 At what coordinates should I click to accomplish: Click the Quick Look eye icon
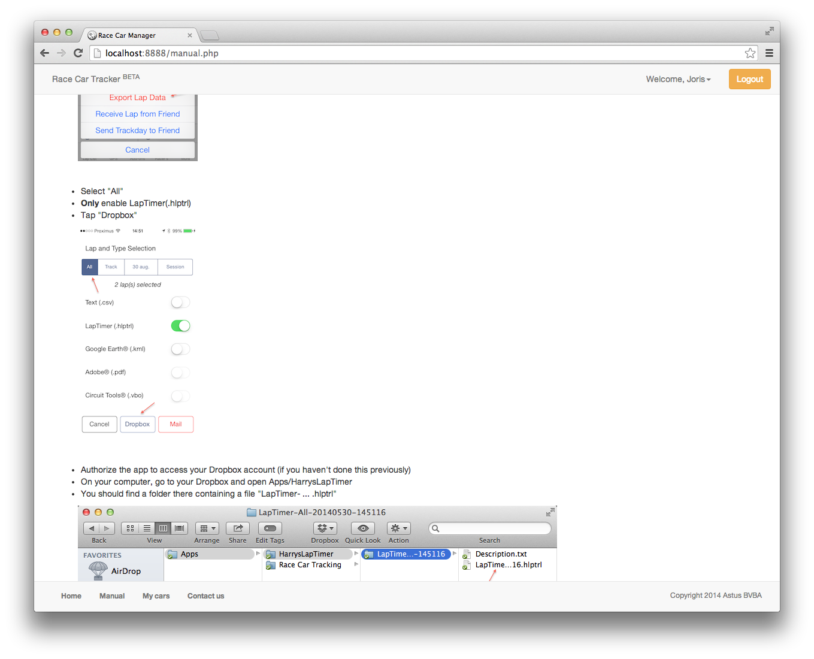pyautogui.click(x=362, y=528)
